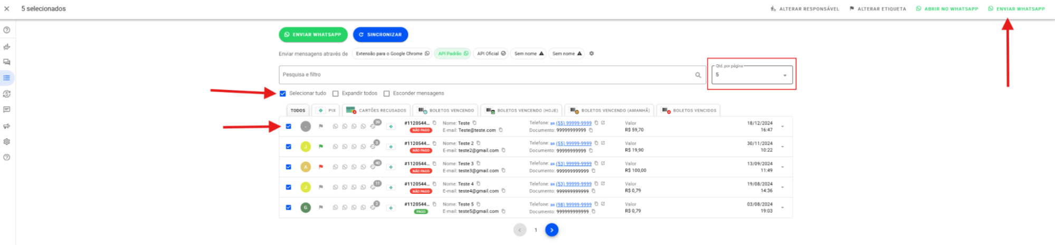Screen dimensions: 1055x245
Task: Click the Pesquisa e filtro search field
Action: [486, 75]
